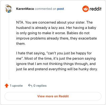Click the "NTA." word starting the comment
The width and height of the screenshot is (106, 105).
20,23
